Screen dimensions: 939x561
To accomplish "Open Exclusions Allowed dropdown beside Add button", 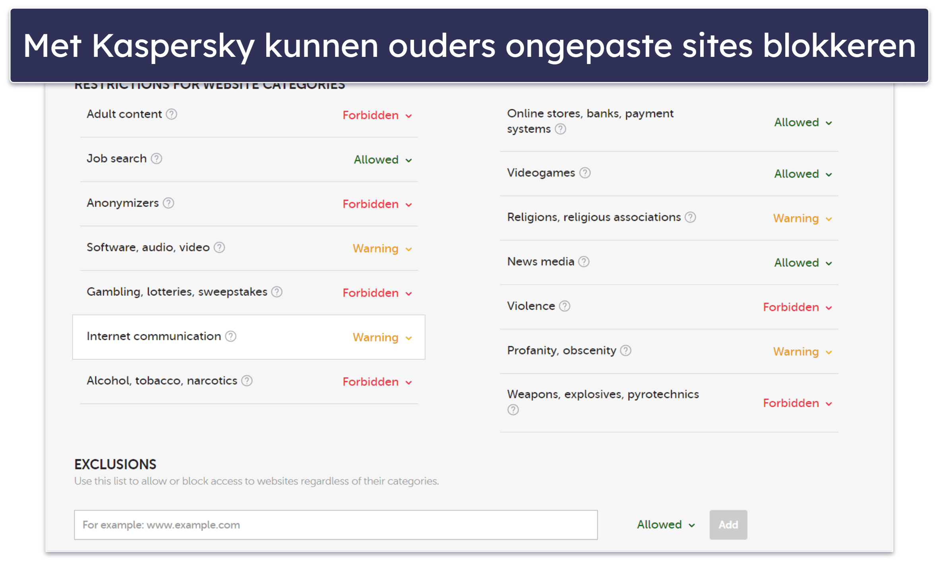I will (x=666, y=525).
